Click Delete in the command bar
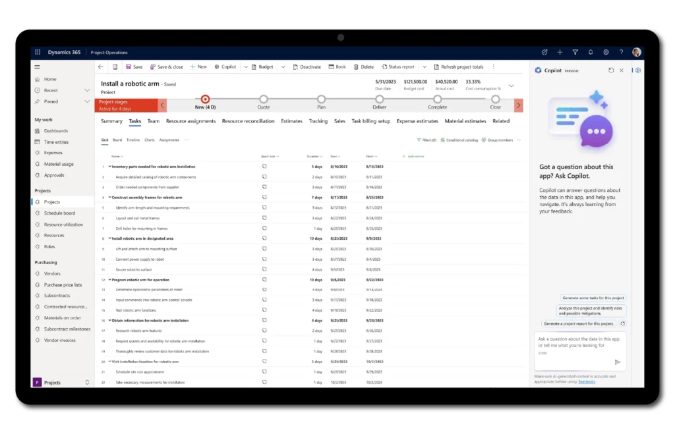The height and width of the screenshot is (434, 675). tap(364, 67)
